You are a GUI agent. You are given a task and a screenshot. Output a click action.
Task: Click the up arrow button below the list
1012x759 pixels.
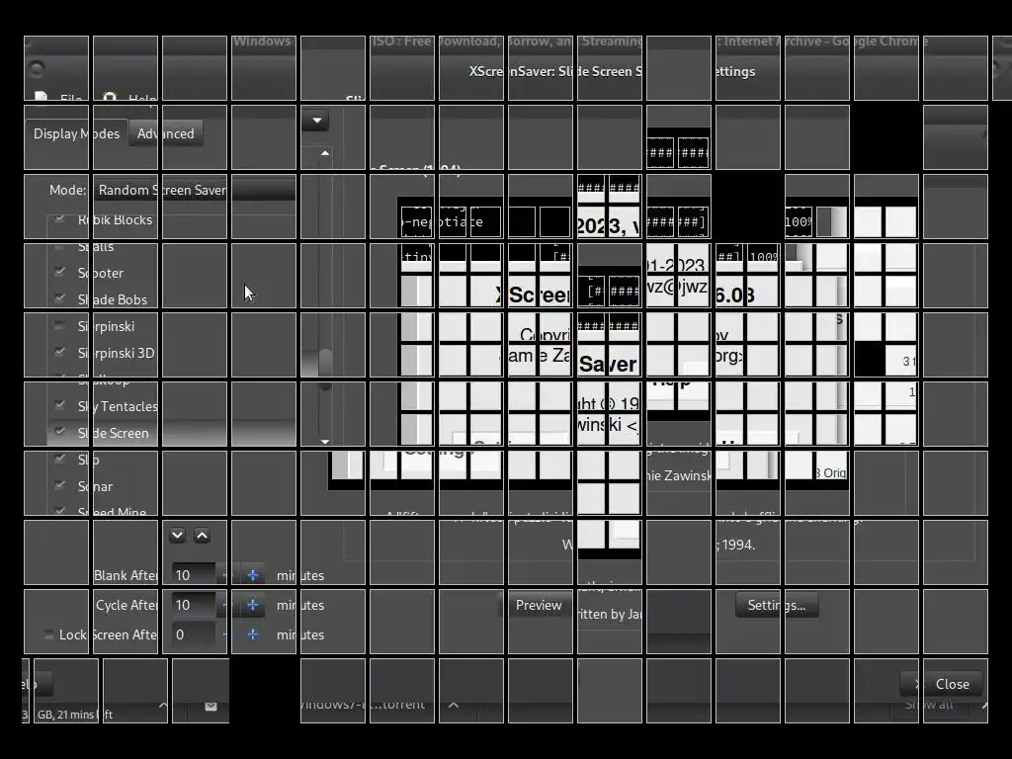[202, 536]
